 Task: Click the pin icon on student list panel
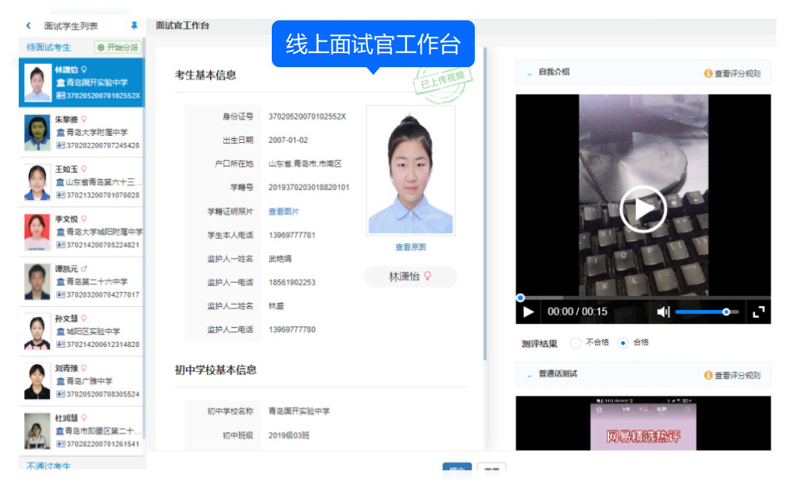pyautogui.click(x=134, y=26)
